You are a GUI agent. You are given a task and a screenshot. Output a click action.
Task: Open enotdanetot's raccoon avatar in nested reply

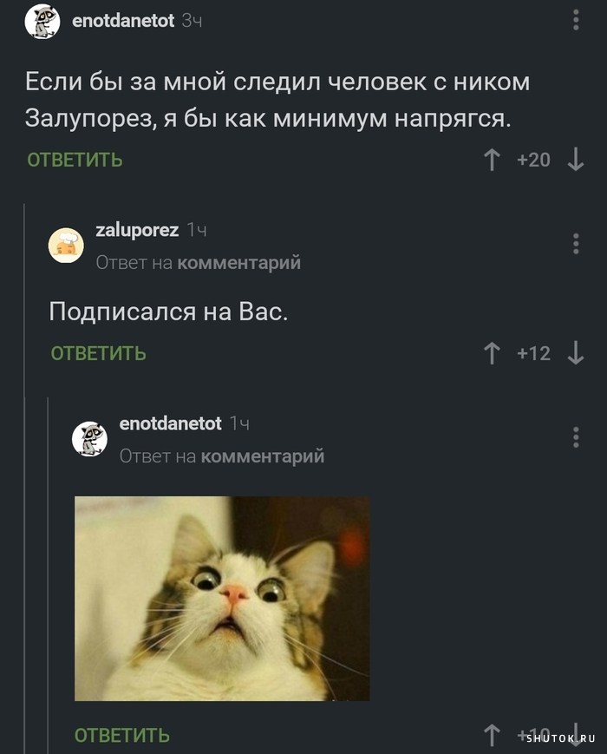click(89, 439)
